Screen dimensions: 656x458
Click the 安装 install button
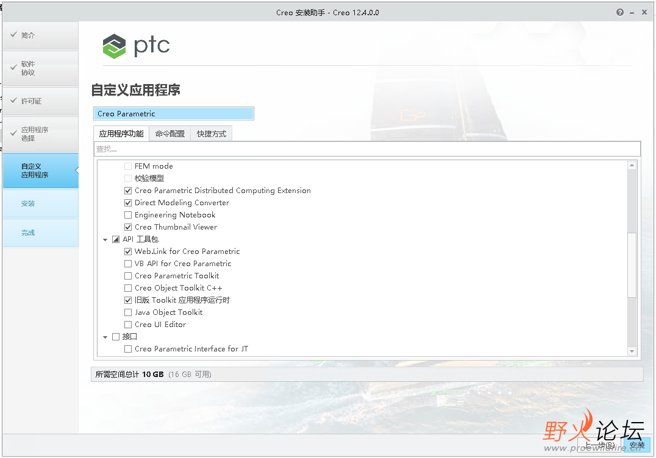[636, 445]
